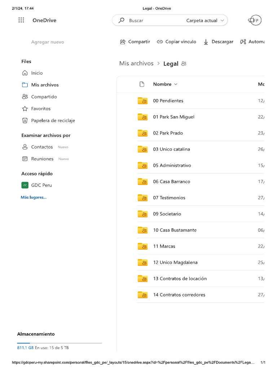Click the Copiar vínculo button label
The height and width of the screenshot is (370, 277).
click(181, 42)
